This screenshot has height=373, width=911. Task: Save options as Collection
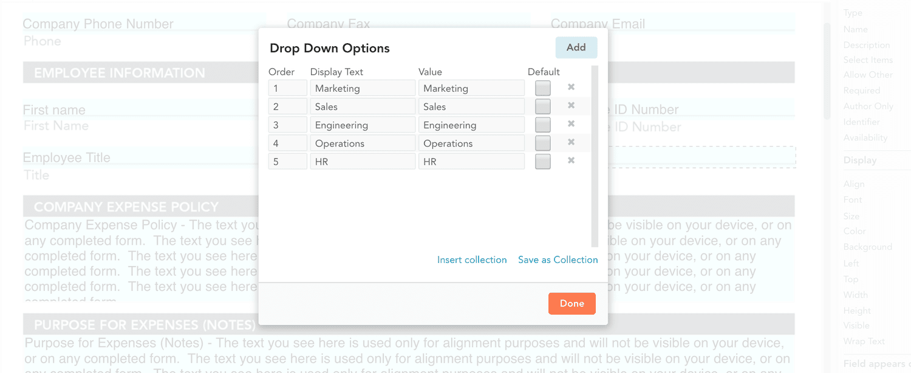click(x=558, y=259)
